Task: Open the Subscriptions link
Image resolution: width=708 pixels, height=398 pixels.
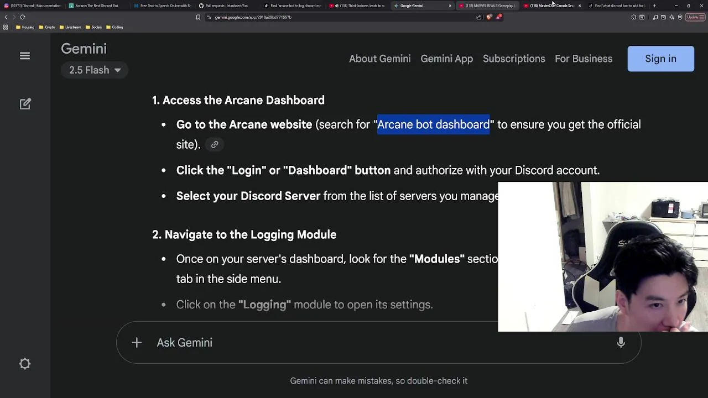Action: (x=514, y=59)
